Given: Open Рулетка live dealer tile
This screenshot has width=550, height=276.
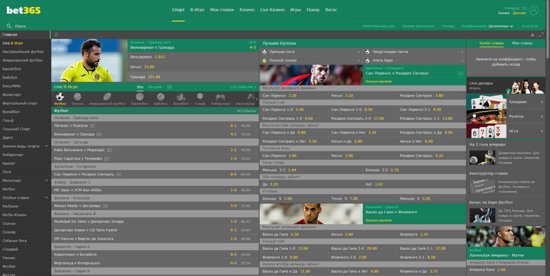Looking at the screenshot, I should tap(506, 116).
